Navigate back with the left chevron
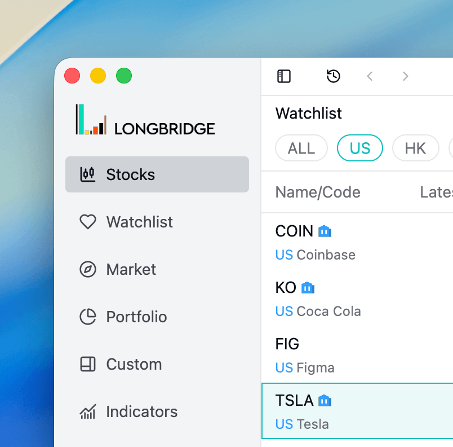The width and height of the screenshot is (453, 447). [370, 76]
